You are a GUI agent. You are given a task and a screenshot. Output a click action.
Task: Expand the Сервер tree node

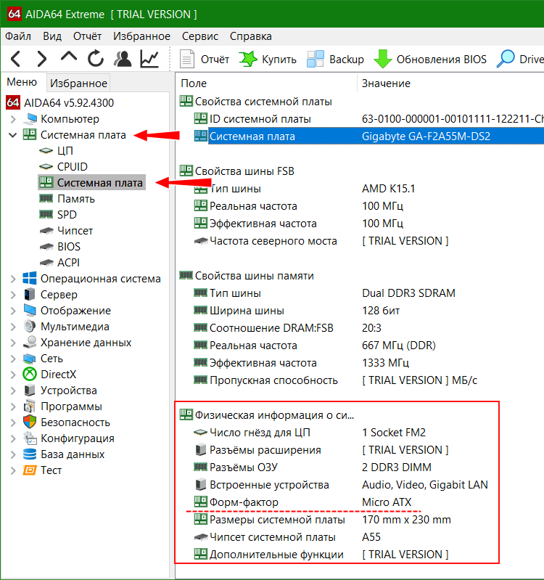(13, 295)
